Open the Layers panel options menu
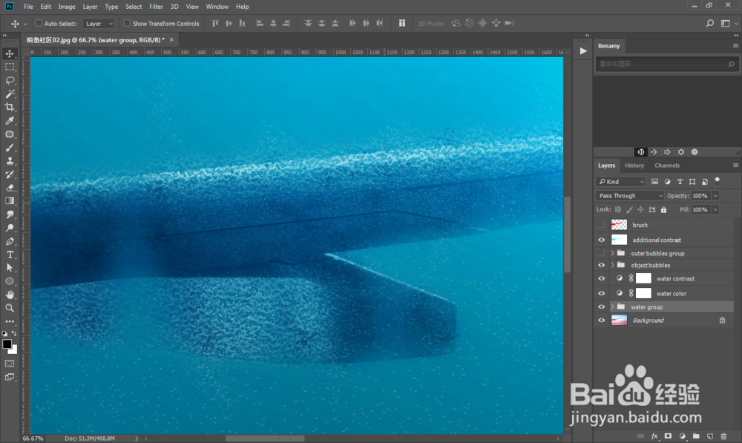The height and width of the screenshot is (443, 742). click(735, 165)
